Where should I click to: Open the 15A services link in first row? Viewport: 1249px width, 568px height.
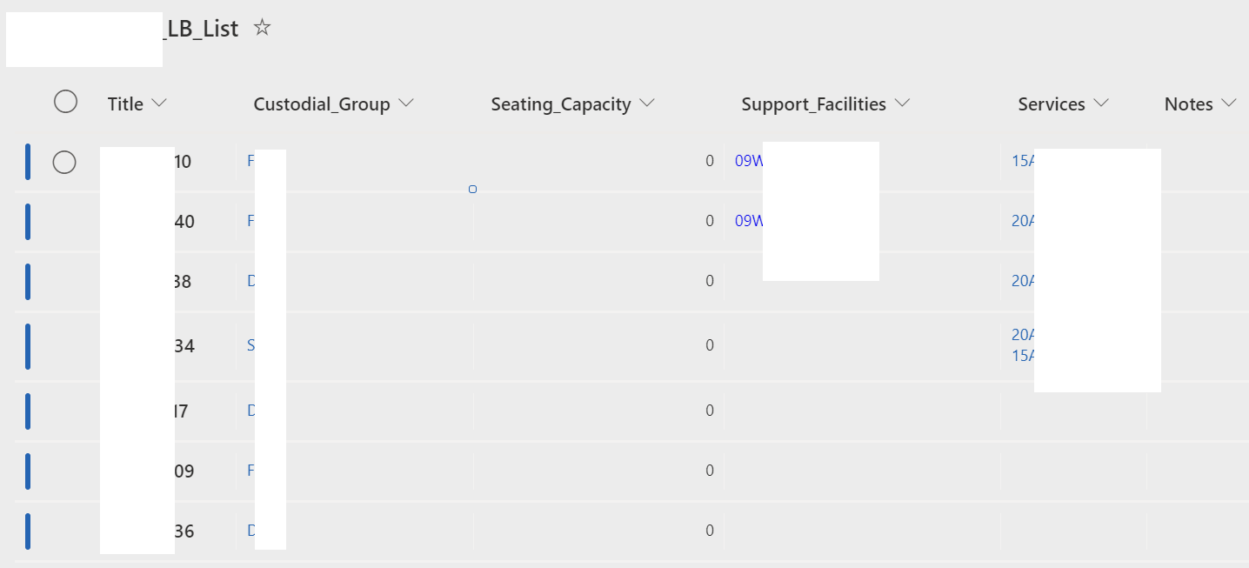1023,161
